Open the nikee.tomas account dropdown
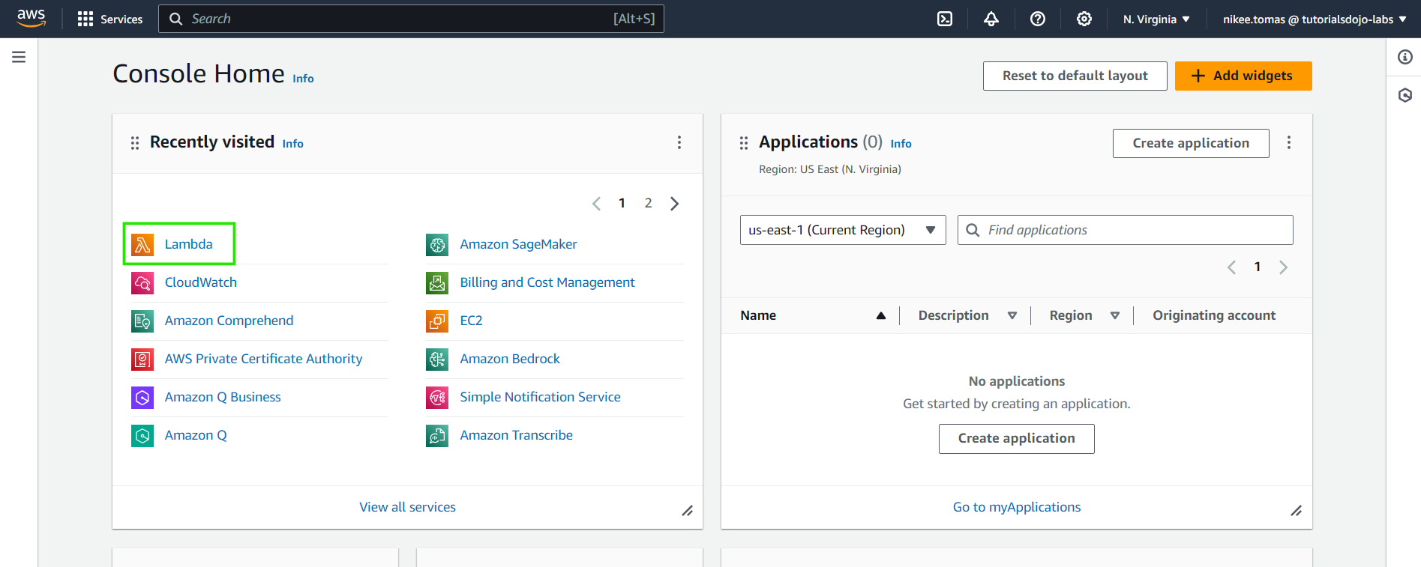The image size is (1421, 567). (1315, 19)
